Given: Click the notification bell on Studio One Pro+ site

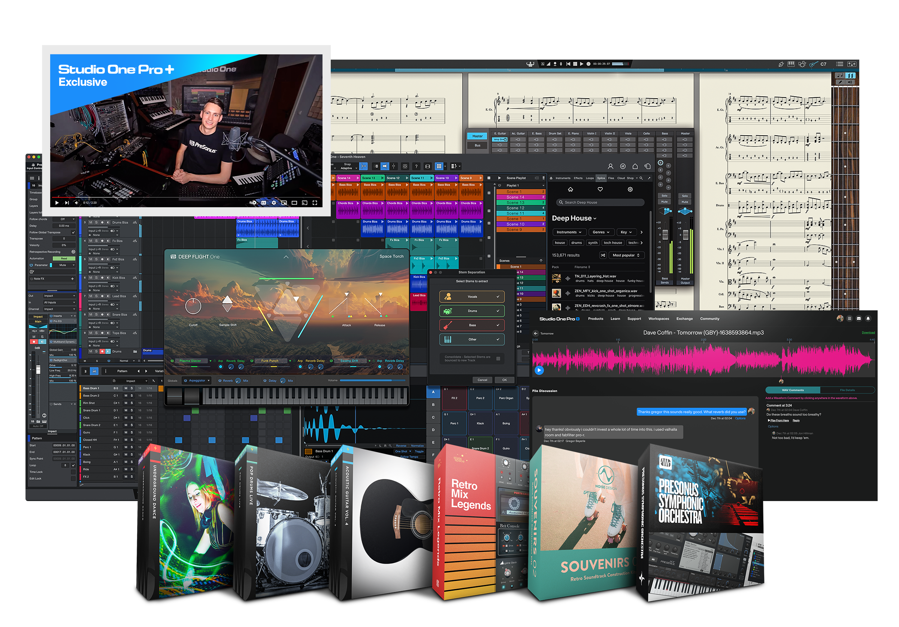Looking at the screenshot, I should 868,319.
